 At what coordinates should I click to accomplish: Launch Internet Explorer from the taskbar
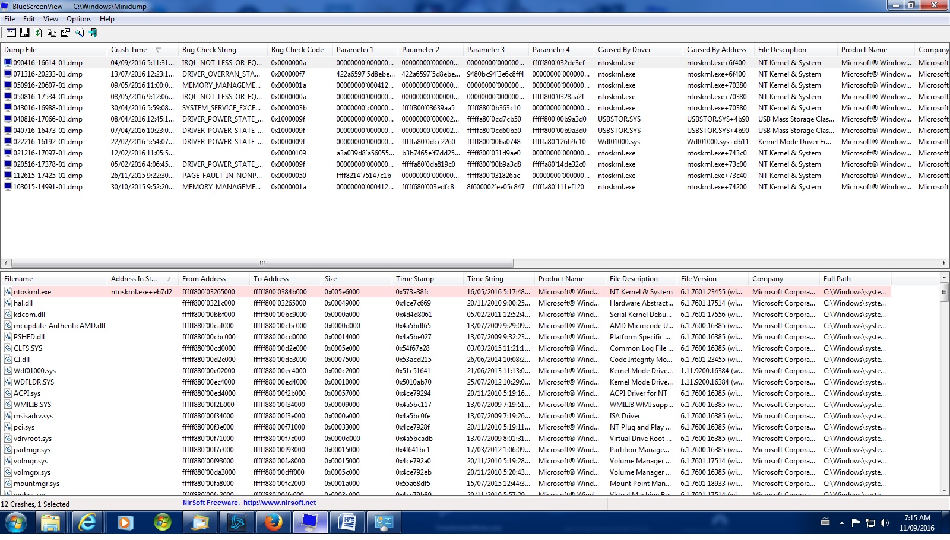pos(88,523)
